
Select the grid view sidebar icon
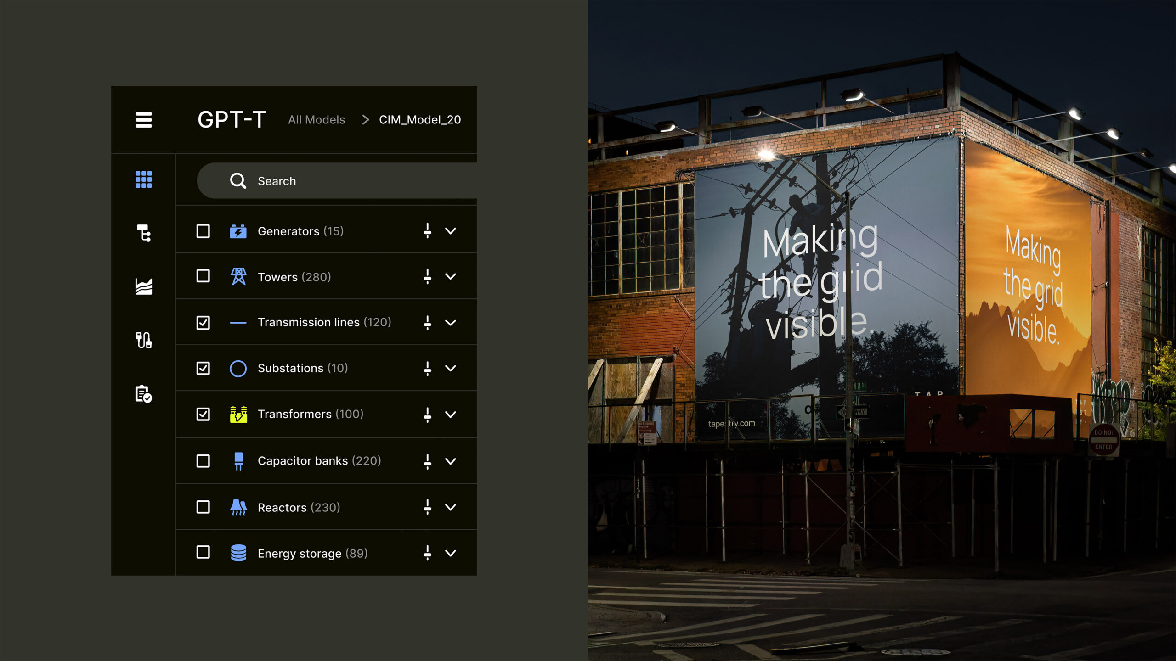[x=143, y=179]
